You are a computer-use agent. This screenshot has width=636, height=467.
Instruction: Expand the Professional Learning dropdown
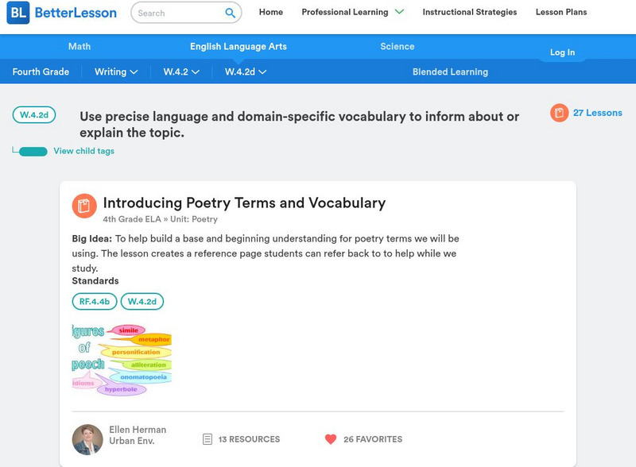[x=398, y=12]
